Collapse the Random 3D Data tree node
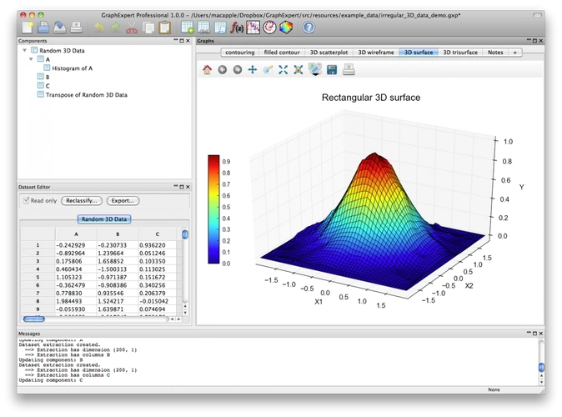The image size is (562, 417). point(24,51)
